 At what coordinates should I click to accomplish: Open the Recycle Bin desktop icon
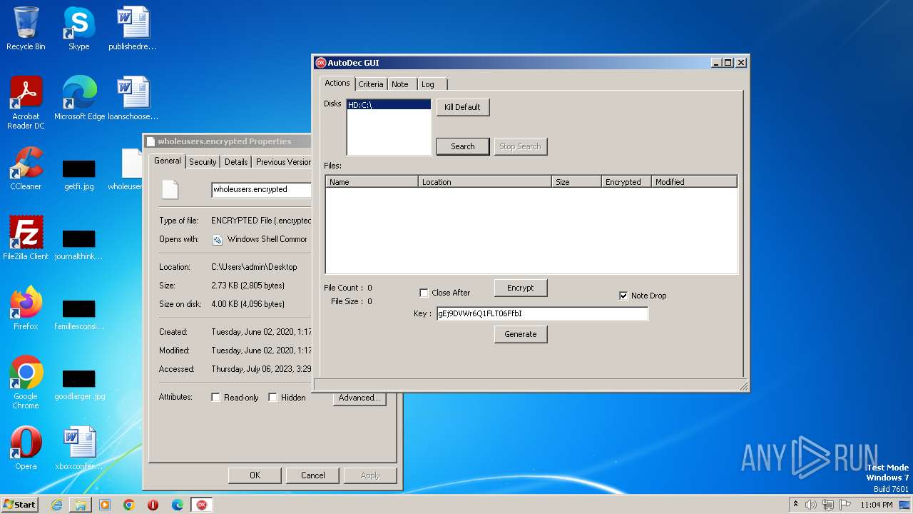pos(26,29)
